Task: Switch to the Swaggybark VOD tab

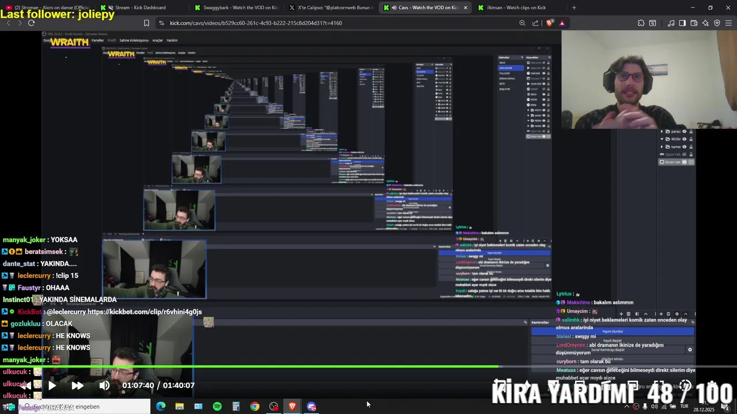Action: (236, 7)
